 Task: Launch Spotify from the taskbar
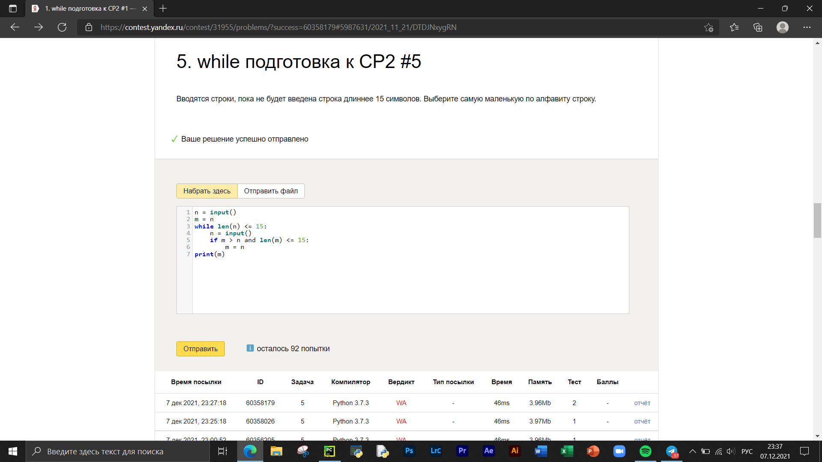click(x=645, y=451)
